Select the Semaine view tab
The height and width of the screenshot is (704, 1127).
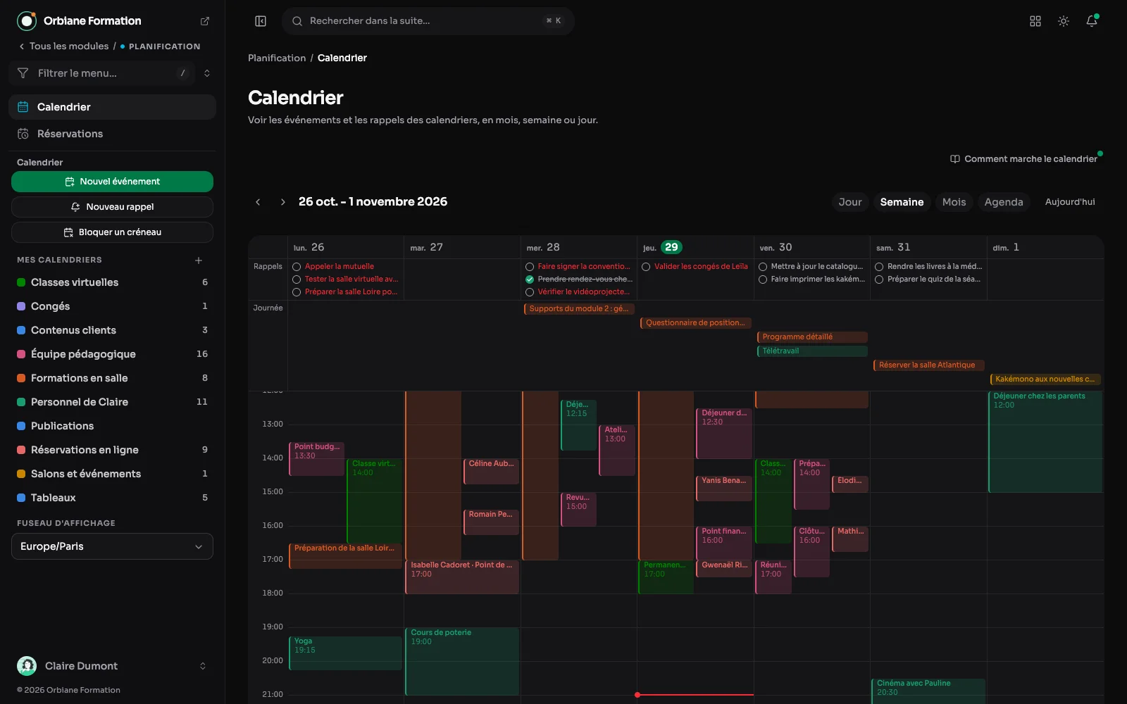click(x=902, y=202)
